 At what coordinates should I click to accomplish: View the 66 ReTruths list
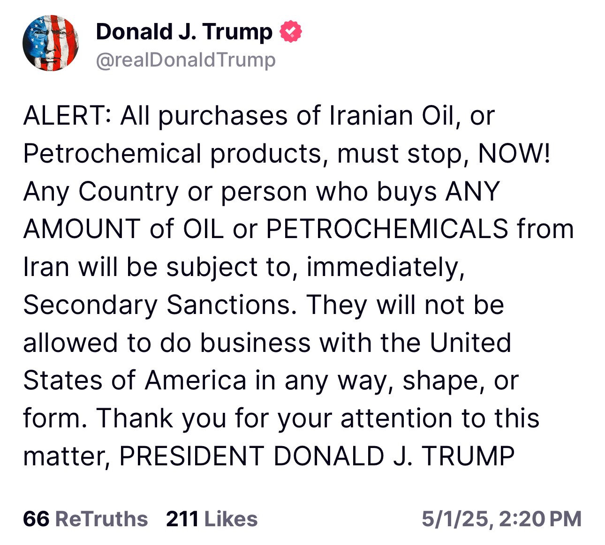pyautogui.click(x=84, y=519)
